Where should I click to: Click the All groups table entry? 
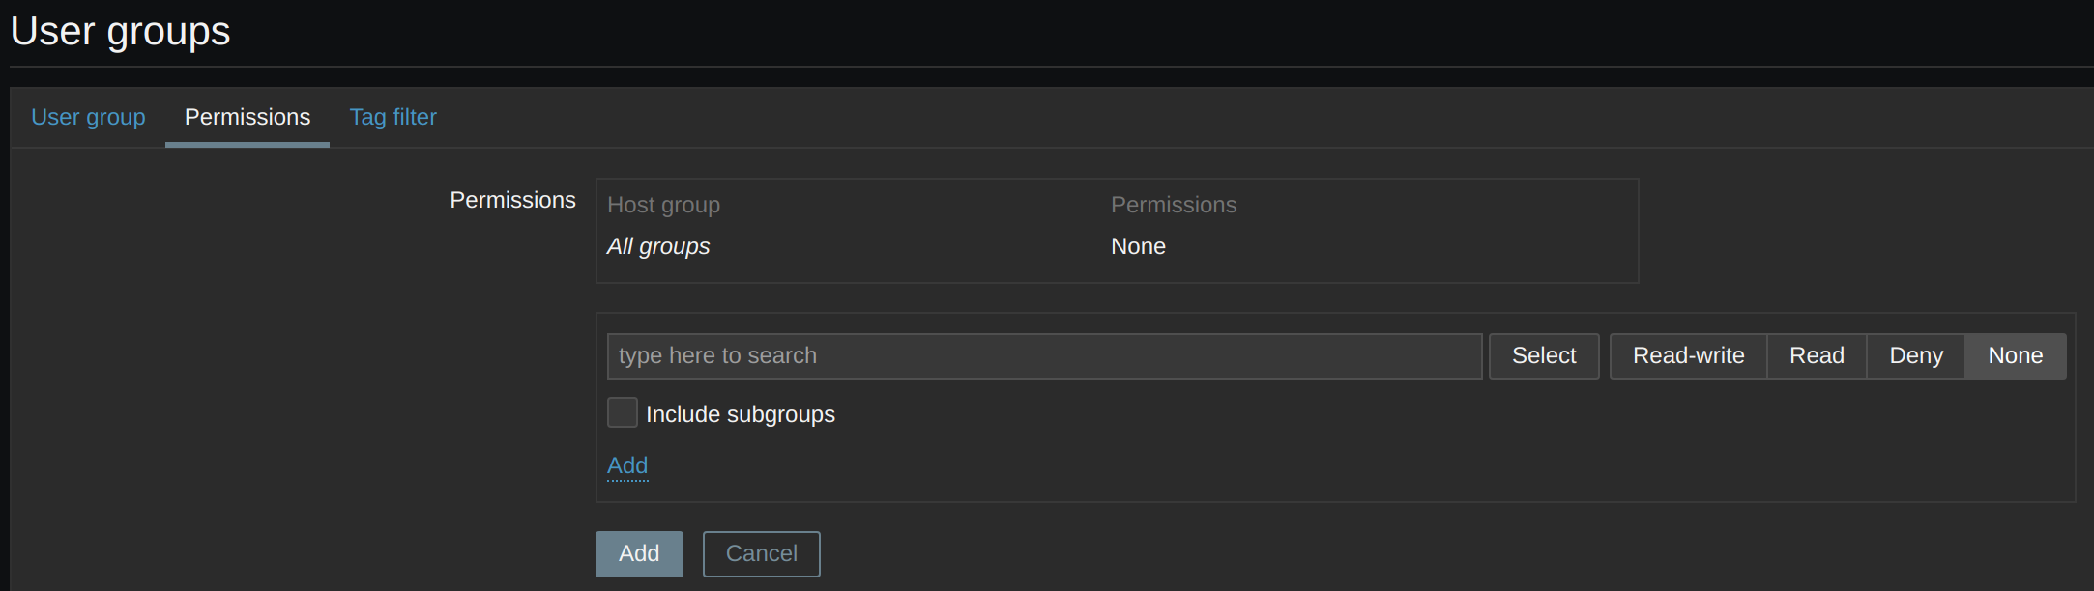(x=658, y=246)
